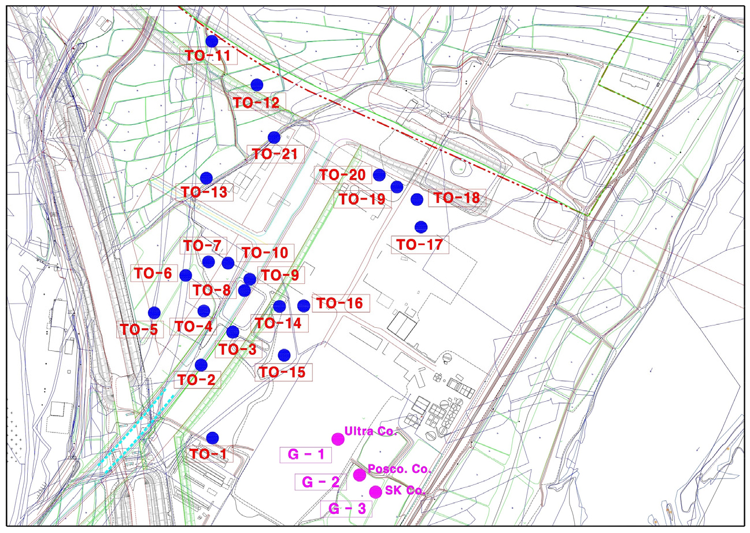Pick the TO-9 label
Image resolution: width=750 pixels, height=533 pixels.
pos(279,276)
